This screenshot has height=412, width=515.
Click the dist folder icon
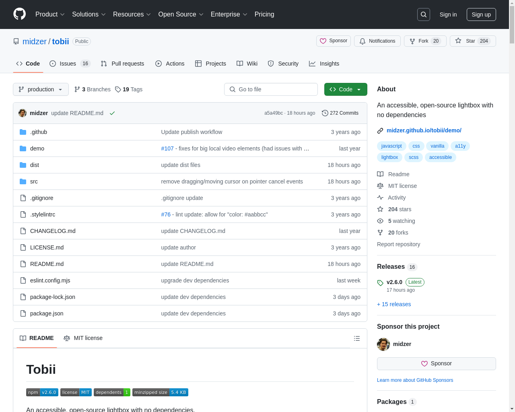(23, 165)
